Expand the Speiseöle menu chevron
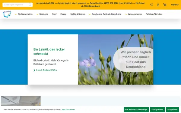Screen dimensions: 181x113 (x=37, y=14)
